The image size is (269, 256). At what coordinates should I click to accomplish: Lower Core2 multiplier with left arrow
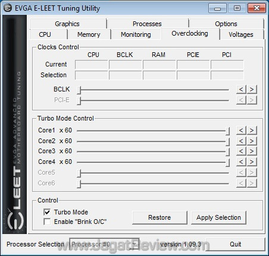coord(241,141)
